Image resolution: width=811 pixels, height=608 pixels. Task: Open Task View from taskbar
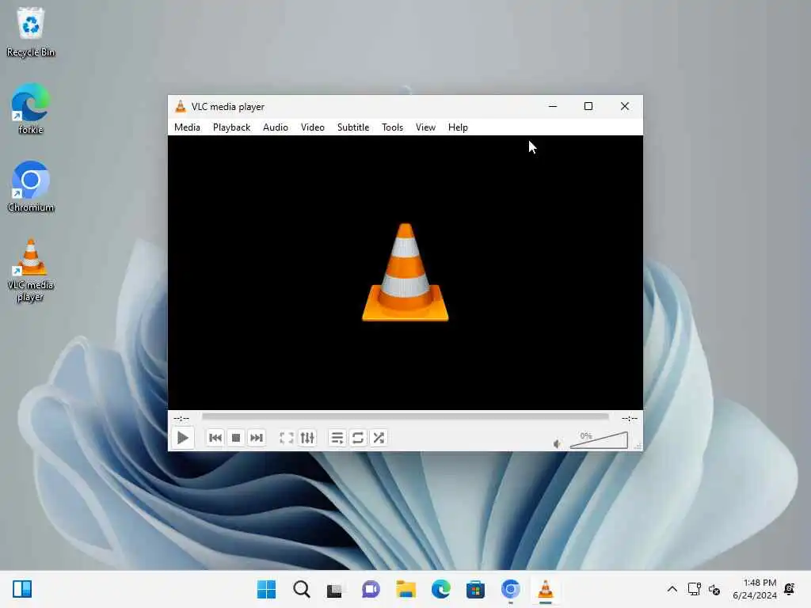coord(336,589)
